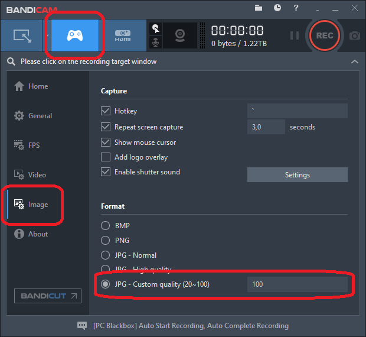
Task: Open the Video settings tab
Action: pyautogui.click(x=37, y=175)
